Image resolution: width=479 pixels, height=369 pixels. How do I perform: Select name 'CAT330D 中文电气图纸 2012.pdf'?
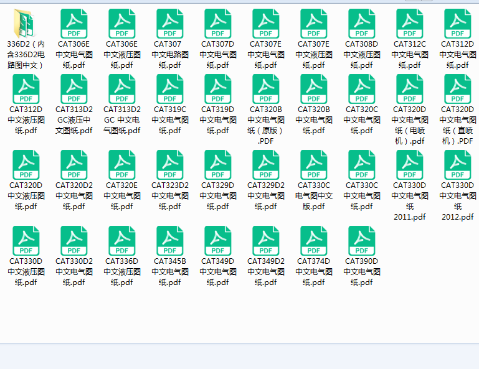tap(458, 201)
